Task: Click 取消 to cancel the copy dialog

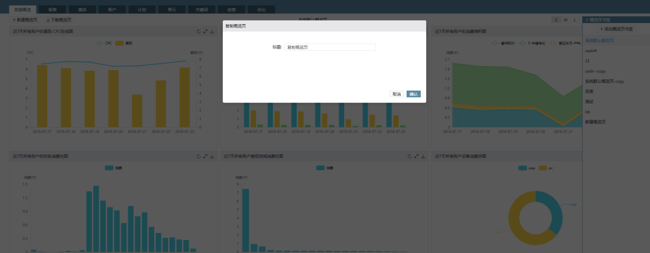Action: tap(396, 94)
